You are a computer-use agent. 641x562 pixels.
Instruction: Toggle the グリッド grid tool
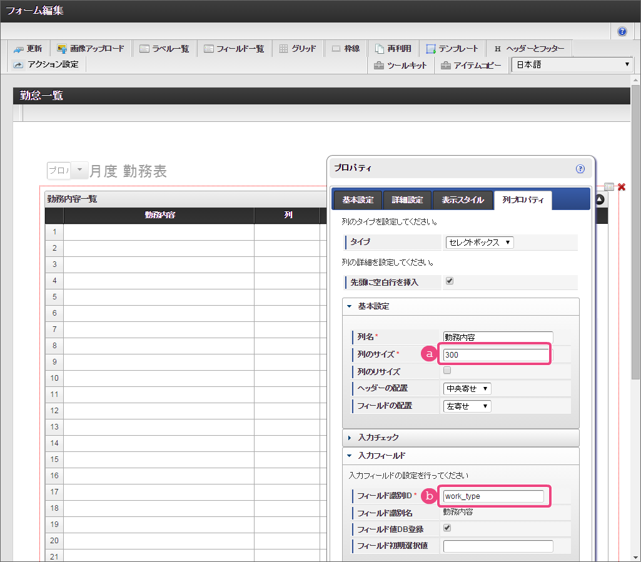click(297, 49)
